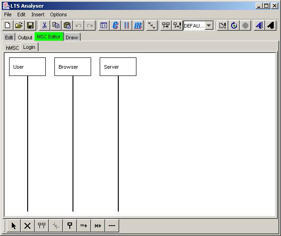Viewport: 281px width, 236px height.
Task: Select the message arrow tool
Action: 84,226
